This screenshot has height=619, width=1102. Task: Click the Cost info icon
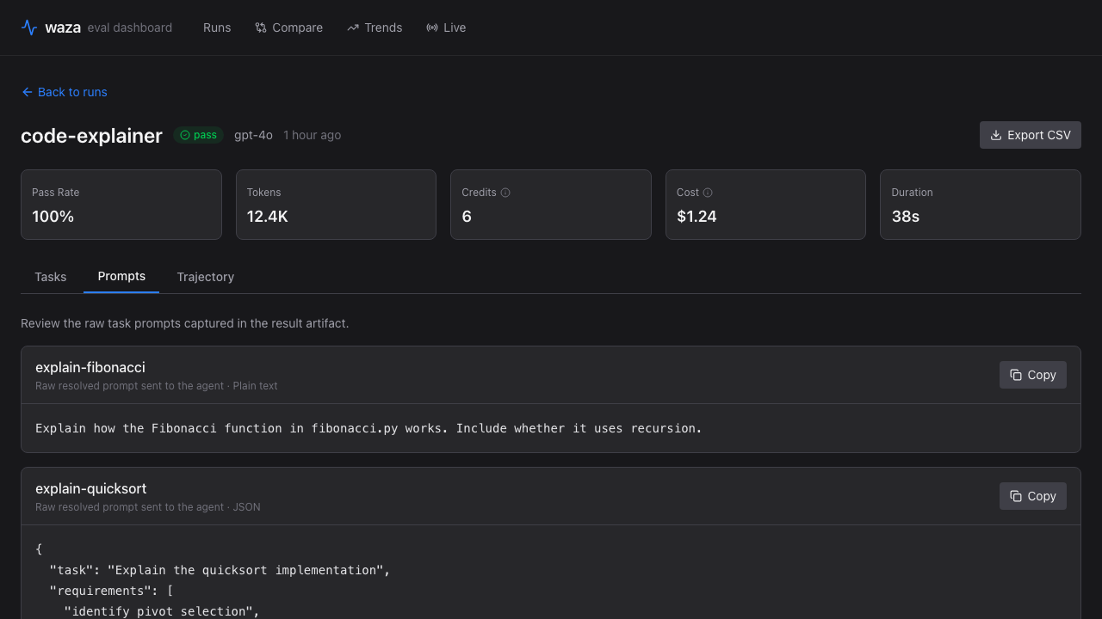708,193
